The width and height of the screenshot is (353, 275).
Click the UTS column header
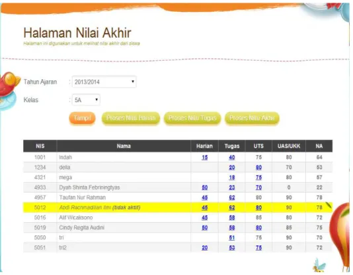pos(258,146)
